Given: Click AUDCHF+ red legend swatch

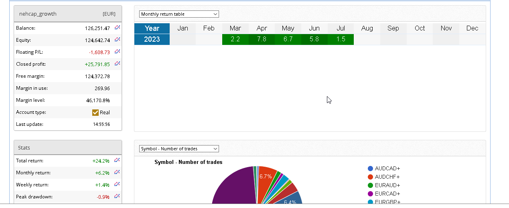Looking at the screenshot, I should pos(371,177).
